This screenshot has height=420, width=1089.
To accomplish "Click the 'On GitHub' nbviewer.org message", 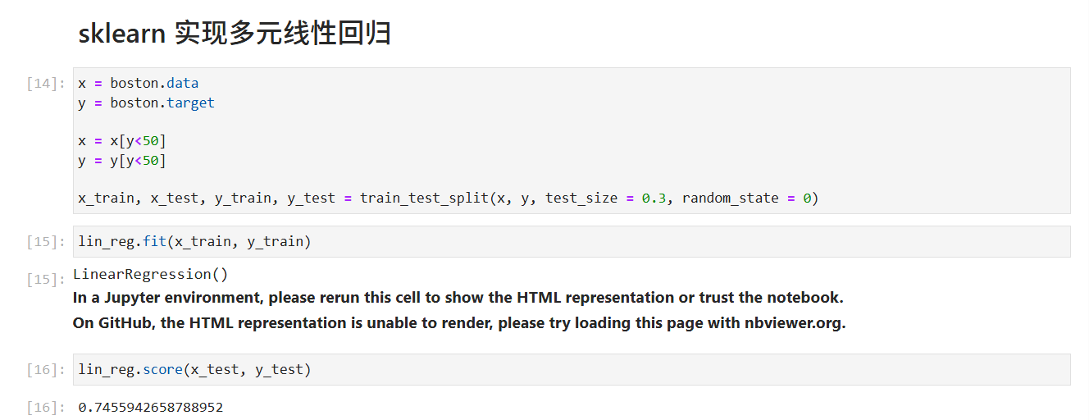I will (459, 322).
